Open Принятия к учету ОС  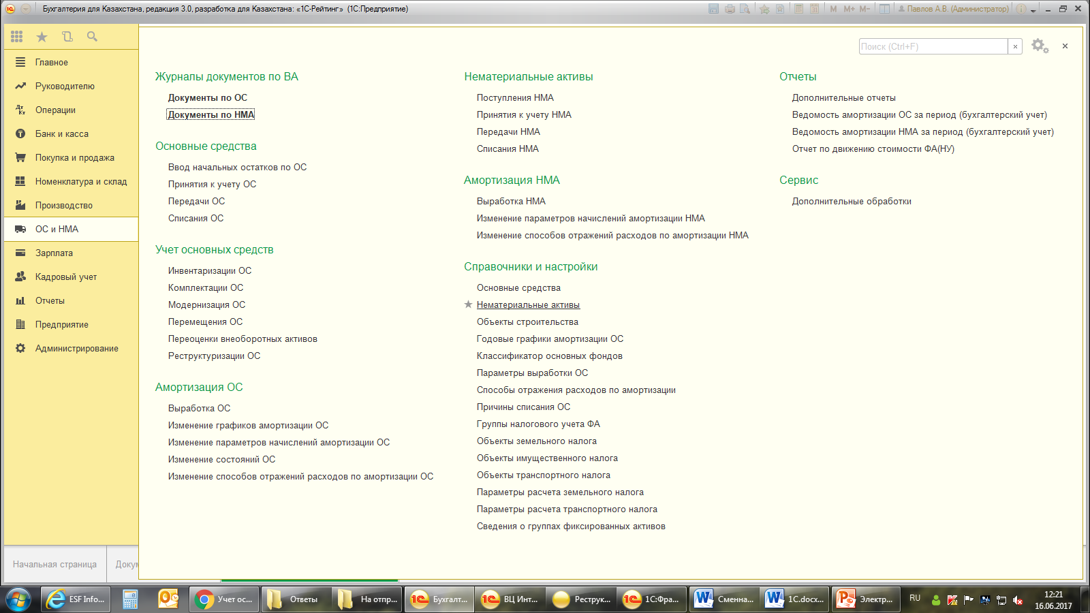212,184
